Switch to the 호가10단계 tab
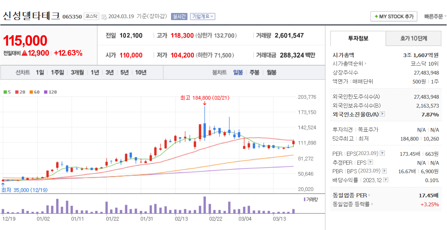The height and width of the screenshot is (230, 447). click(414, 38)
